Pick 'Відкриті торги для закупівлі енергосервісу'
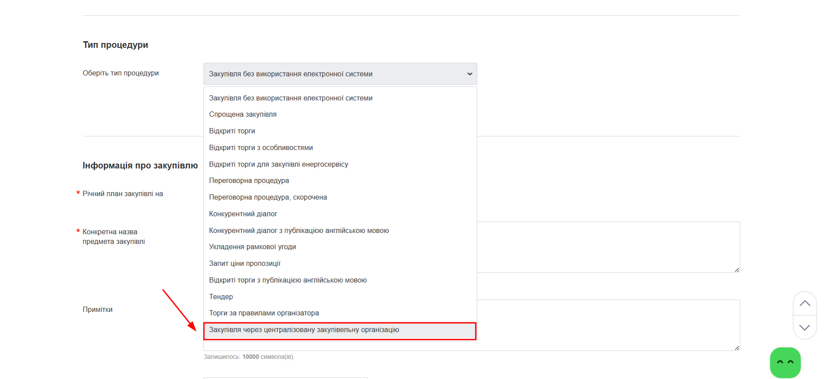The width and height of the screenshot is (824, 379). click(278, 164)
